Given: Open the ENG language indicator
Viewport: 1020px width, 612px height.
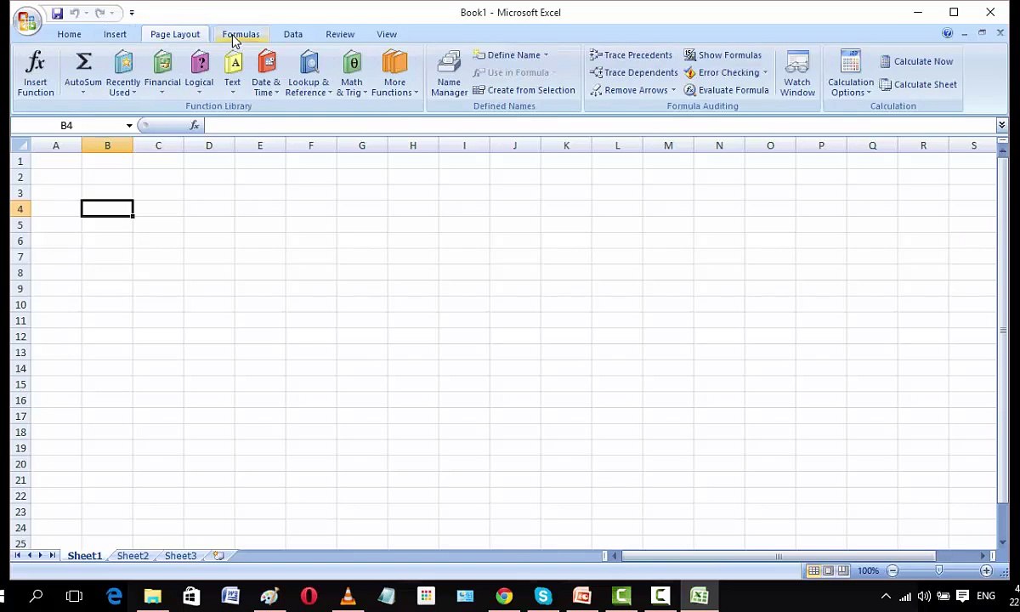Looking at the screenshot, I should 986,596.
